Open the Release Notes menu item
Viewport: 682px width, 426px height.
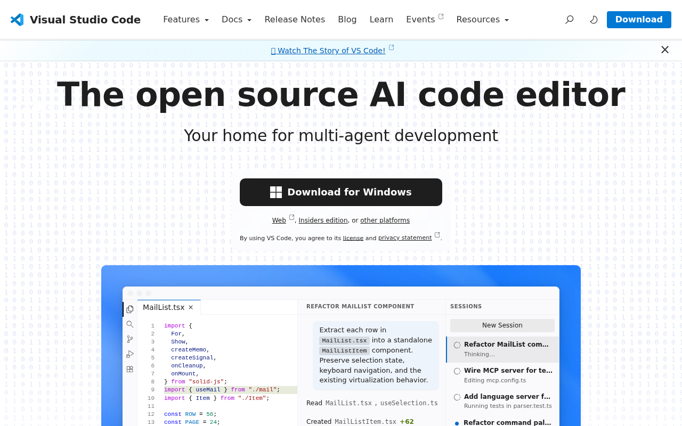click(295, 20)
